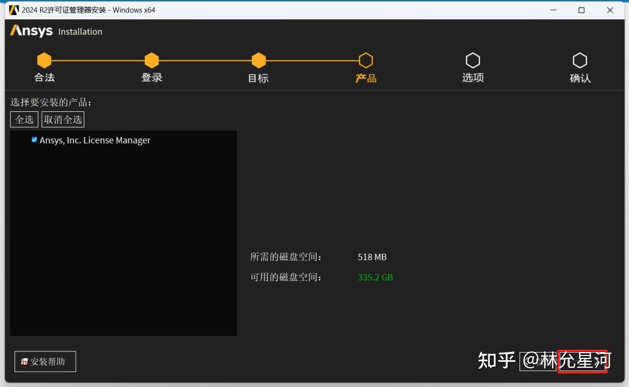The image size is (629, 387).
Task: Minimize the installer window
Action: (x=552, y=10)
